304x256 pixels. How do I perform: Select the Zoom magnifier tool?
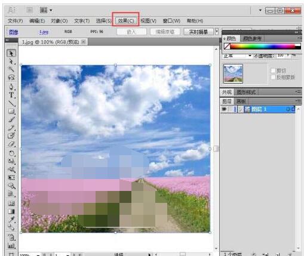tap(11, 186)
